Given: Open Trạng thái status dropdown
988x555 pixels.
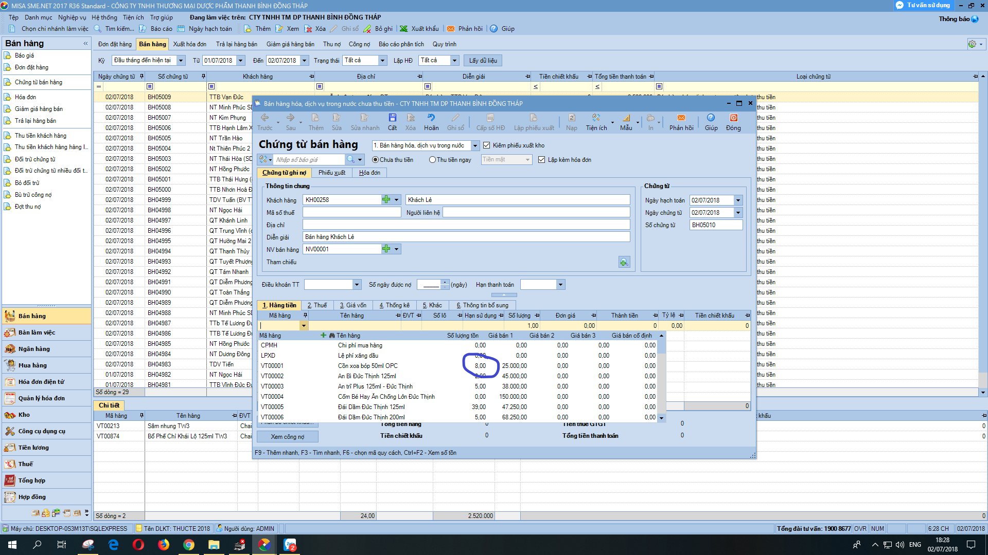Looking at the screenshot, I should pyautogui.click(x=383, y=61).
